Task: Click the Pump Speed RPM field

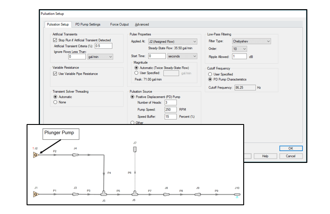Action: tap(170, 110)
